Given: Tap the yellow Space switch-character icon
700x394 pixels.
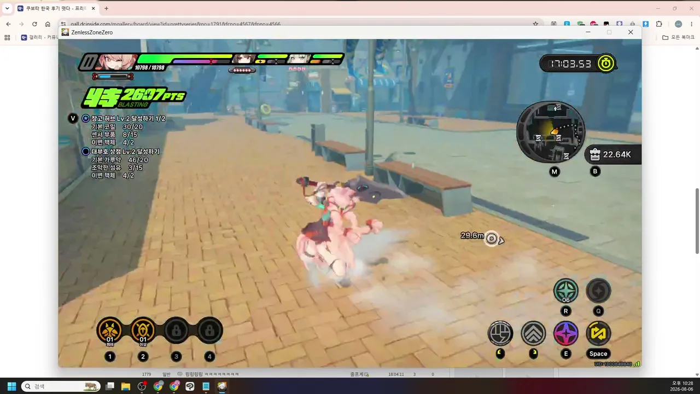Looking at the screenshot, I should (x=598, y=333).
